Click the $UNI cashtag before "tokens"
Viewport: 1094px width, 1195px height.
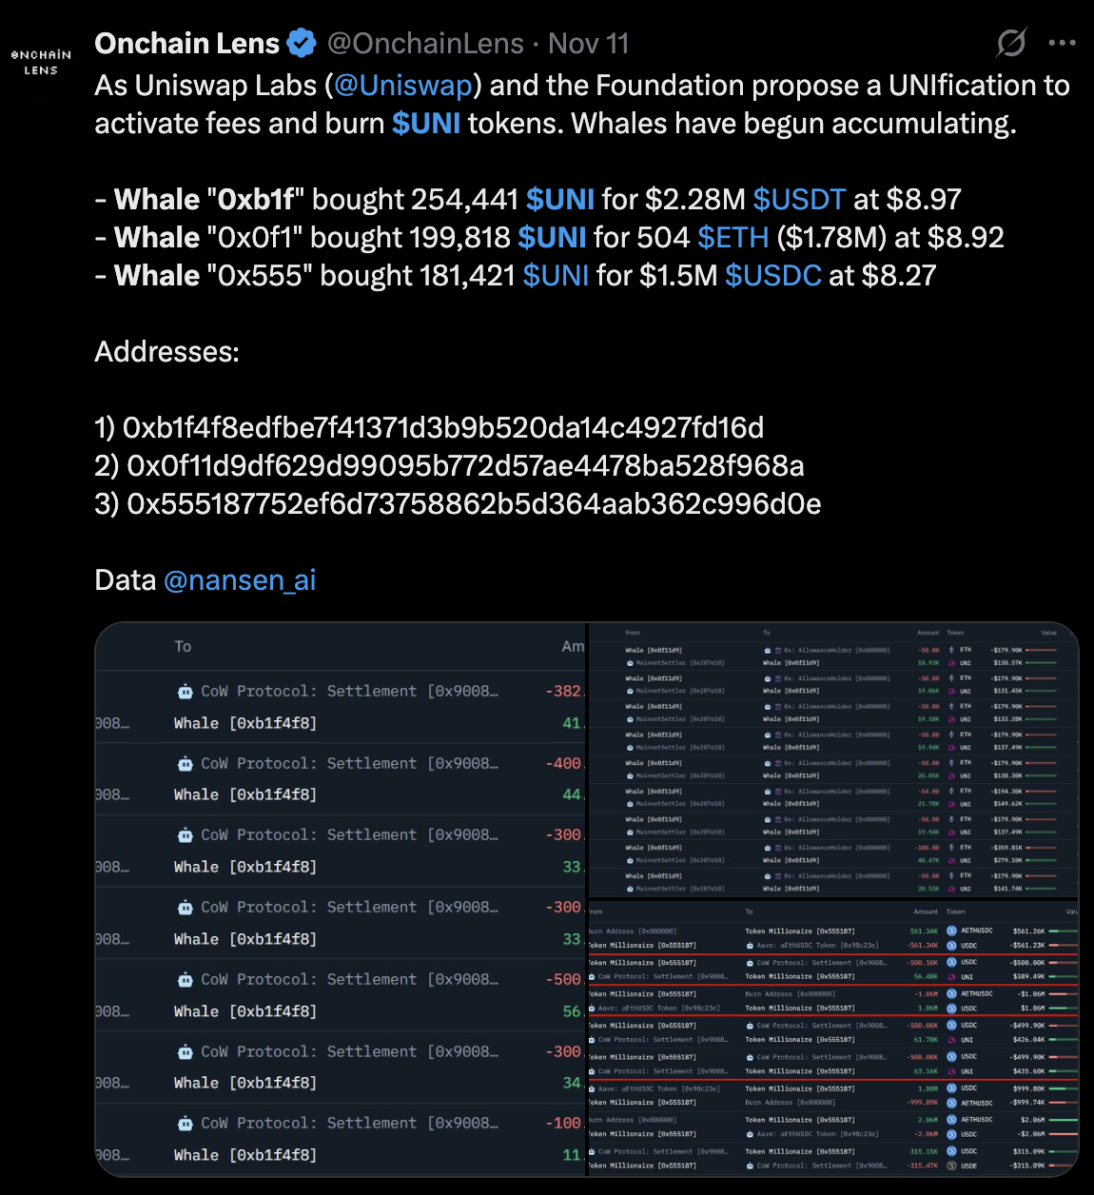point(426,124)
